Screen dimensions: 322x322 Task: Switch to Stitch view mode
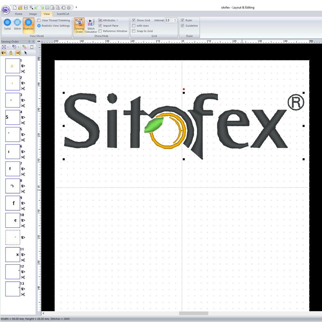coord(17,25)
